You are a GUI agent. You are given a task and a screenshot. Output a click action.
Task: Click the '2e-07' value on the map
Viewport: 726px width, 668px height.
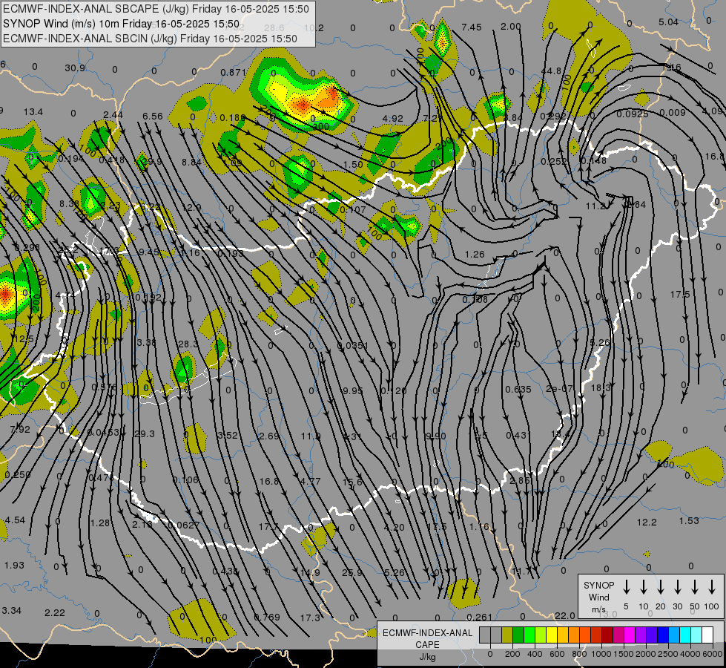tap(559, 388)
